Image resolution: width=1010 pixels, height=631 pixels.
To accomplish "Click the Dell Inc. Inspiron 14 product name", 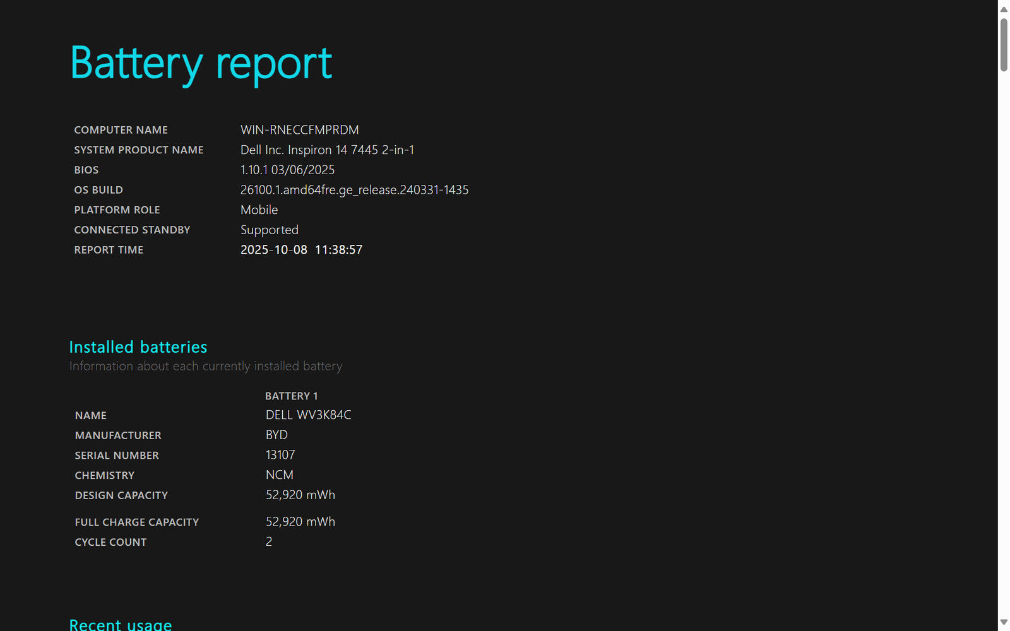I will pyautogui.click(x=327, y=150).
